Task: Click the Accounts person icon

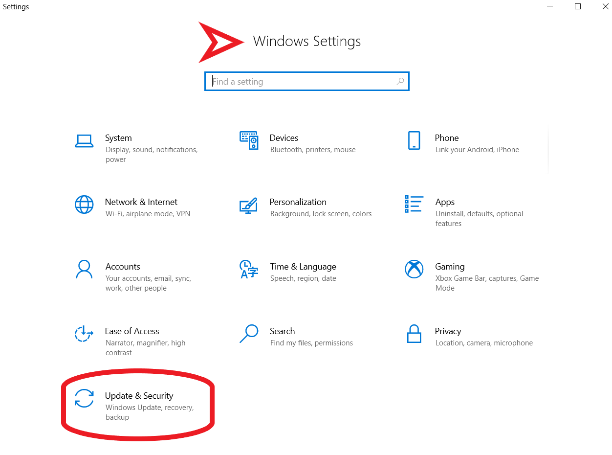Action: click(84, 269)
